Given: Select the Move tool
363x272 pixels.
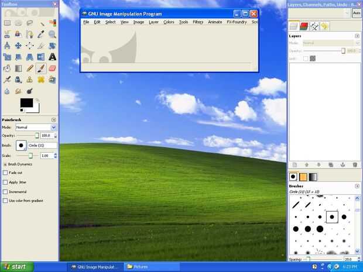Looking at the screenshot, I should coord(18,46).
